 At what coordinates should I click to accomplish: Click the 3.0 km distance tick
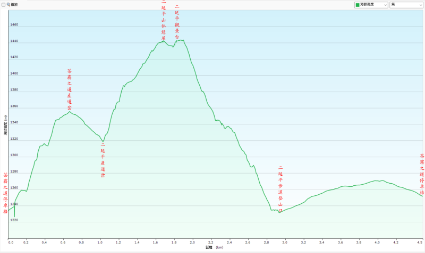pyautogui.click(x=285, y=242)
